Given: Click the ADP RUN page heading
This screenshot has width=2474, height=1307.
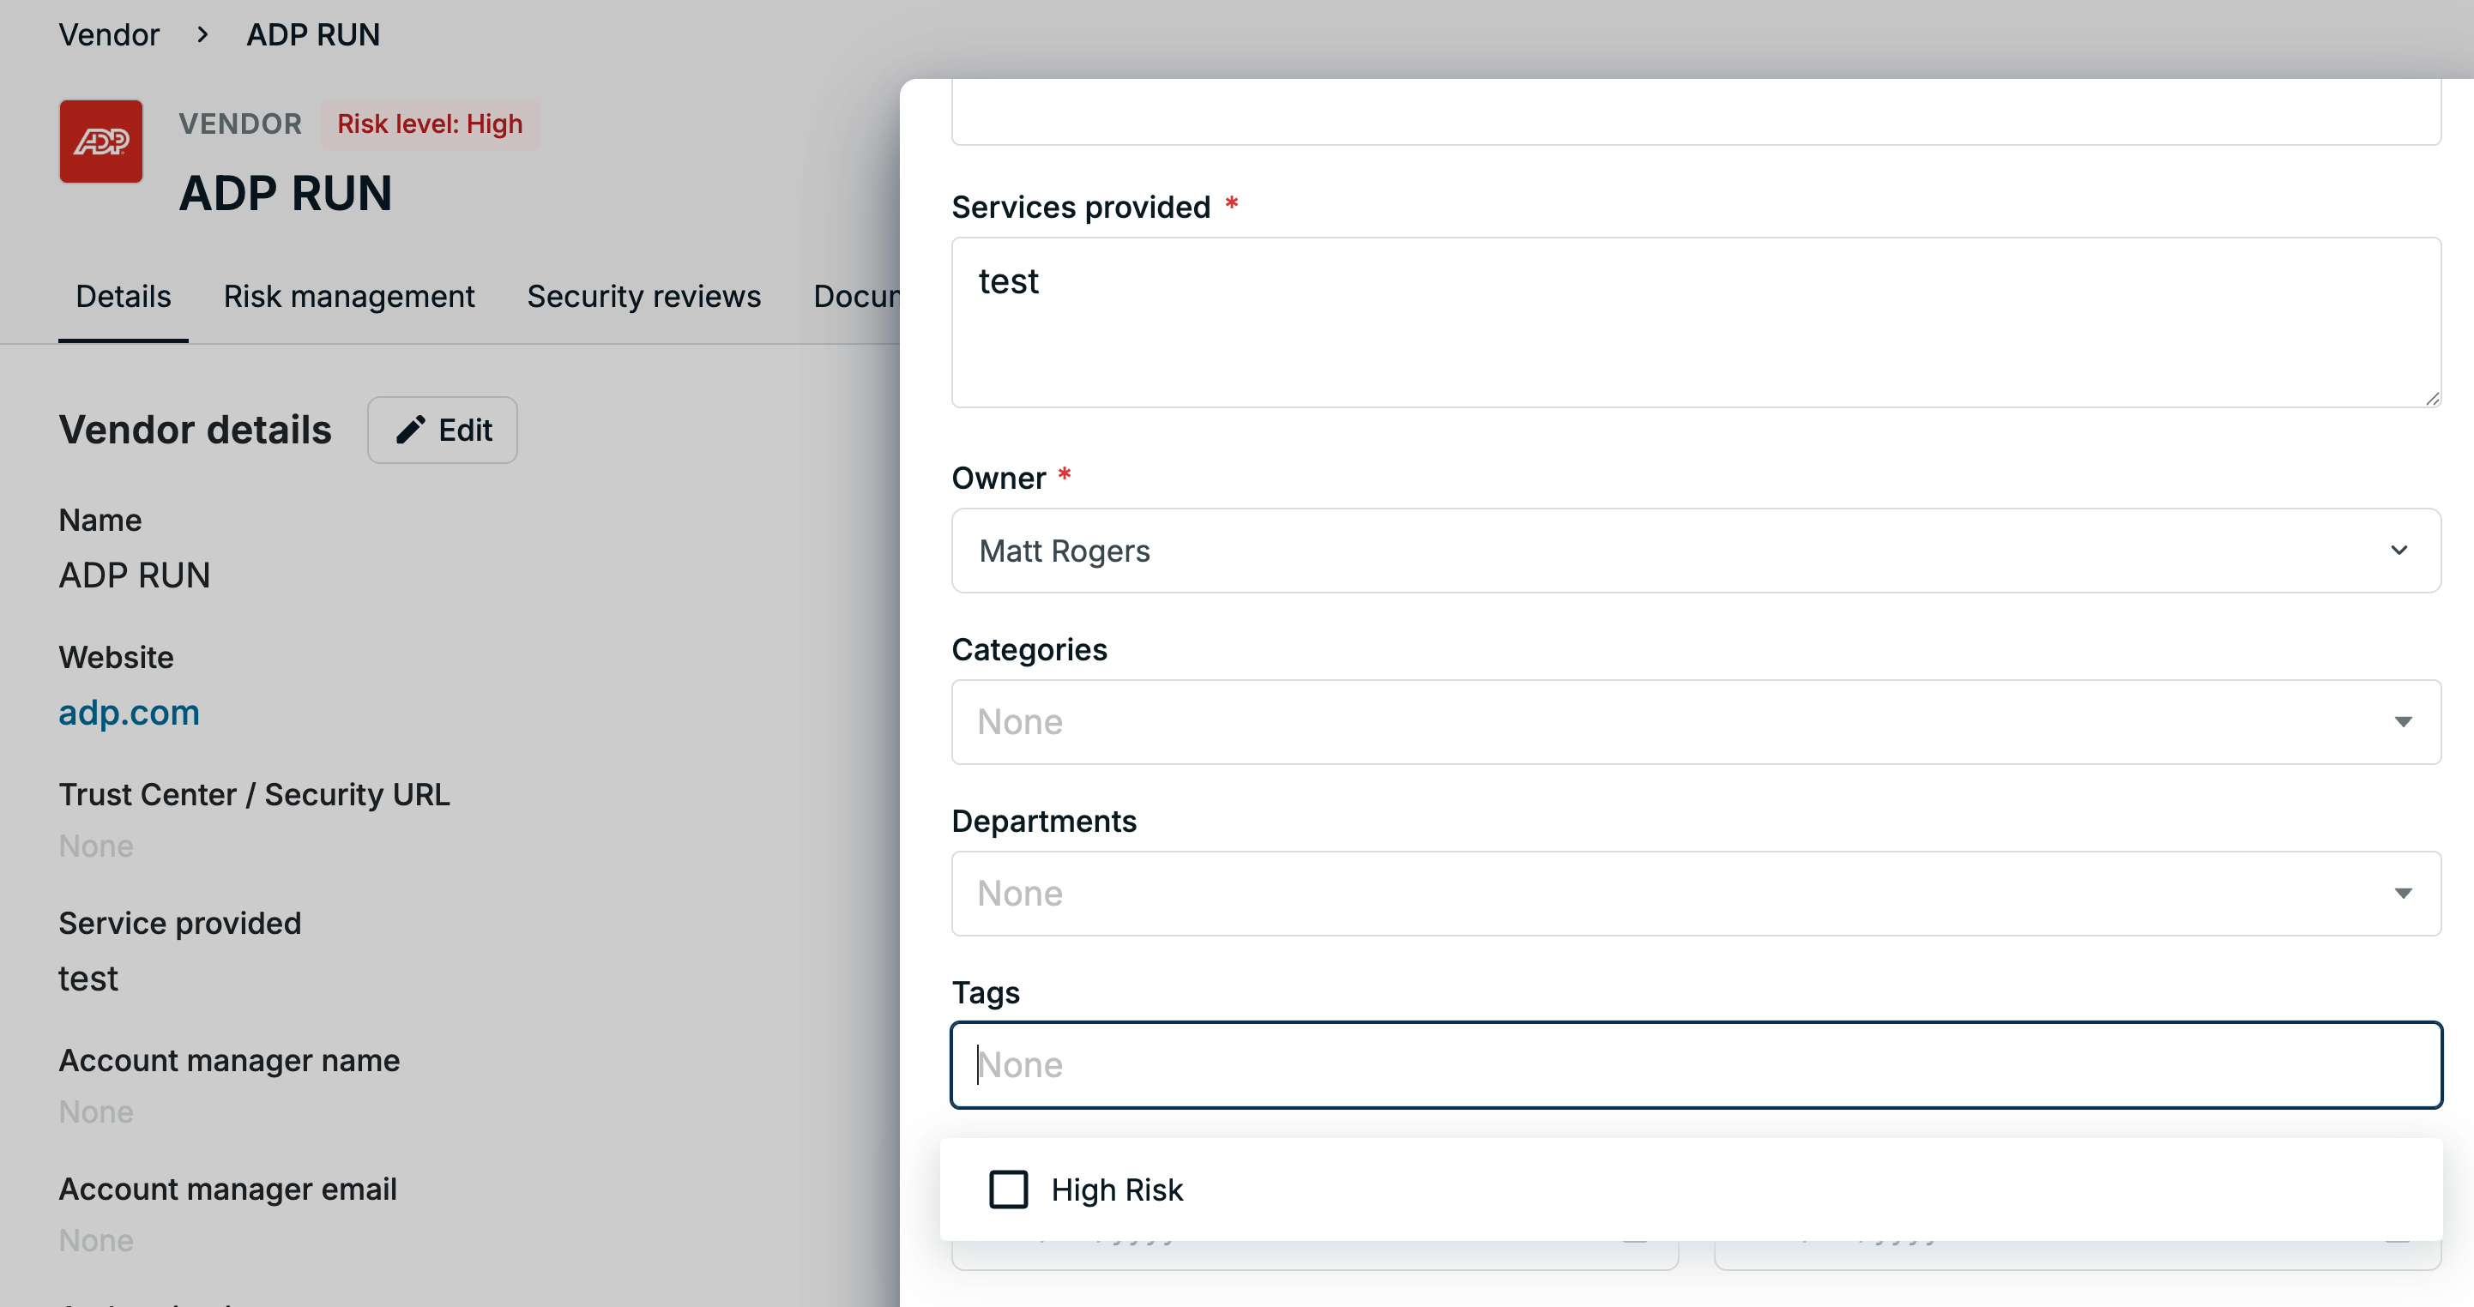Looking at the screenshot, I should [286, 193].
